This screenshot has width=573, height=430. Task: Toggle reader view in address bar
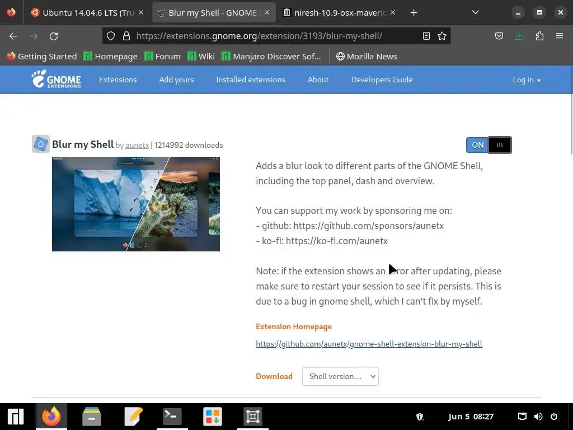click(x=426, y=36)
